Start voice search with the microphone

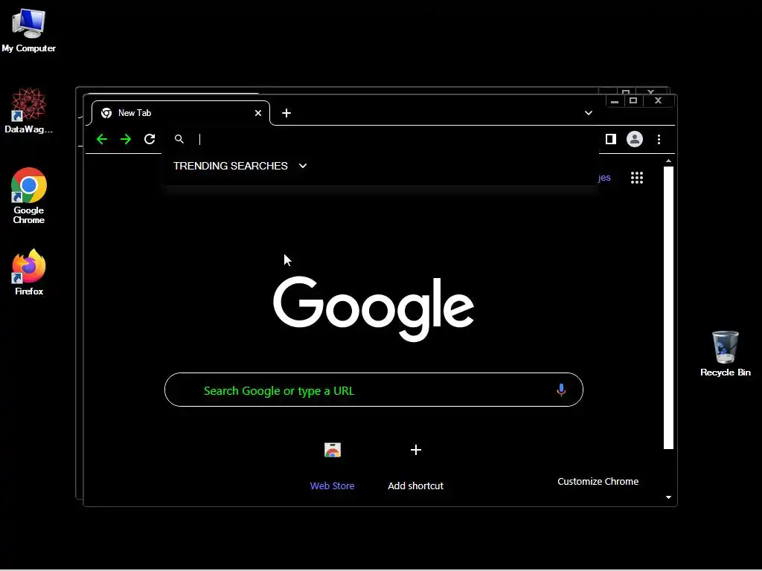pos(561,390)
